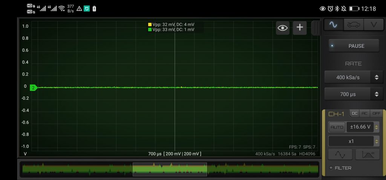The height and width of the screenshot is (180, 386).
Task: Enable the FILTER radio option
Action: tap(331, 168)
